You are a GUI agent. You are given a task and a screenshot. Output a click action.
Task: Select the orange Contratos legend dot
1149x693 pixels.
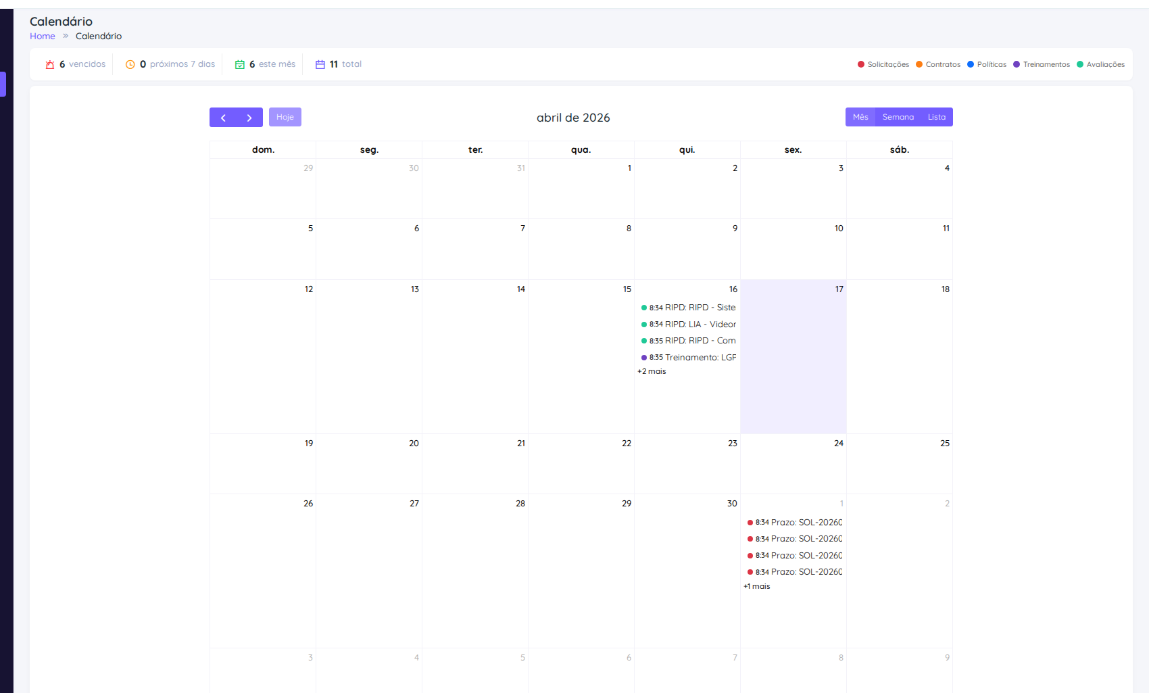[919, 64]
